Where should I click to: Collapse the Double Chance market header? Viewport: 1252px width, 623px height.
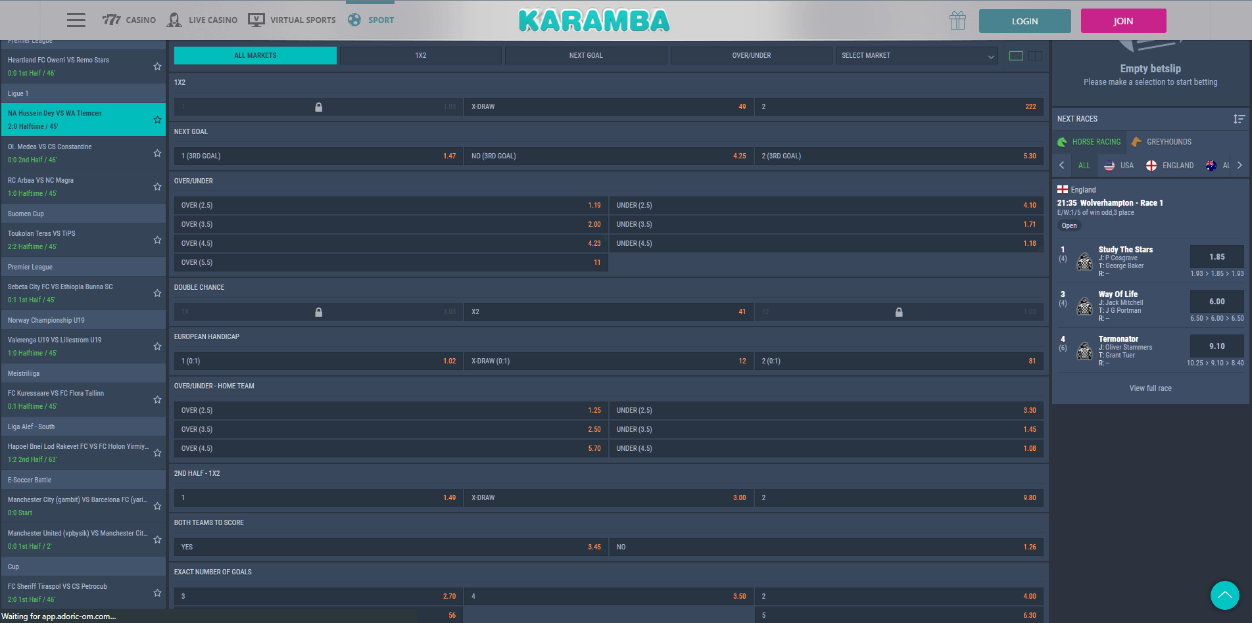608,287
